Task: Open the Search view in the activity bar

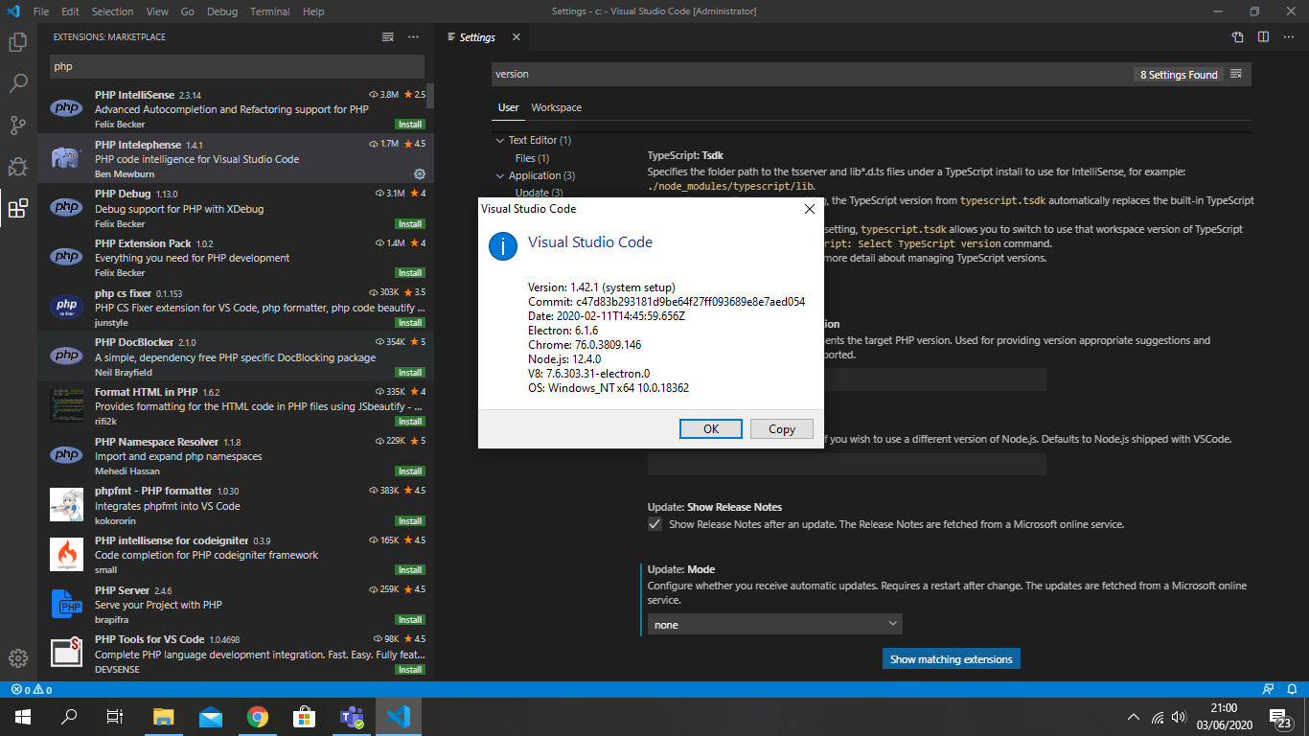Action: (18, 81)
